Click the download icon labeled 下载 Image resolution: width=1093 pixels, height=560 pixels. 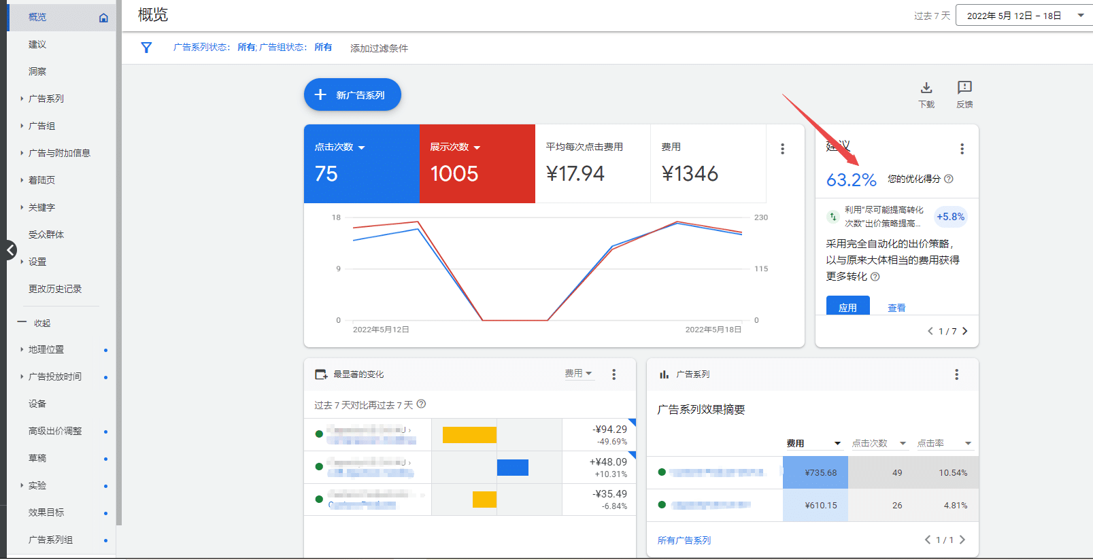[x=926, y=88]
